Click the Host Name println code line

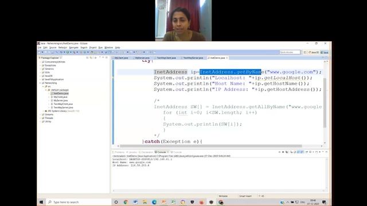pyautogui.click(x=232, y=84)
